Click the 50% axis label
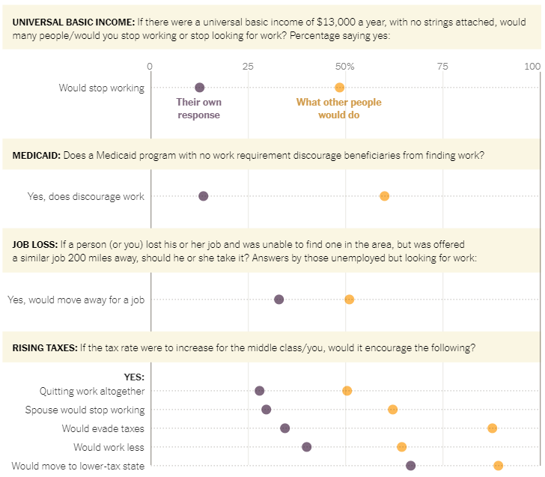545x477 pixels. [345, 67]
